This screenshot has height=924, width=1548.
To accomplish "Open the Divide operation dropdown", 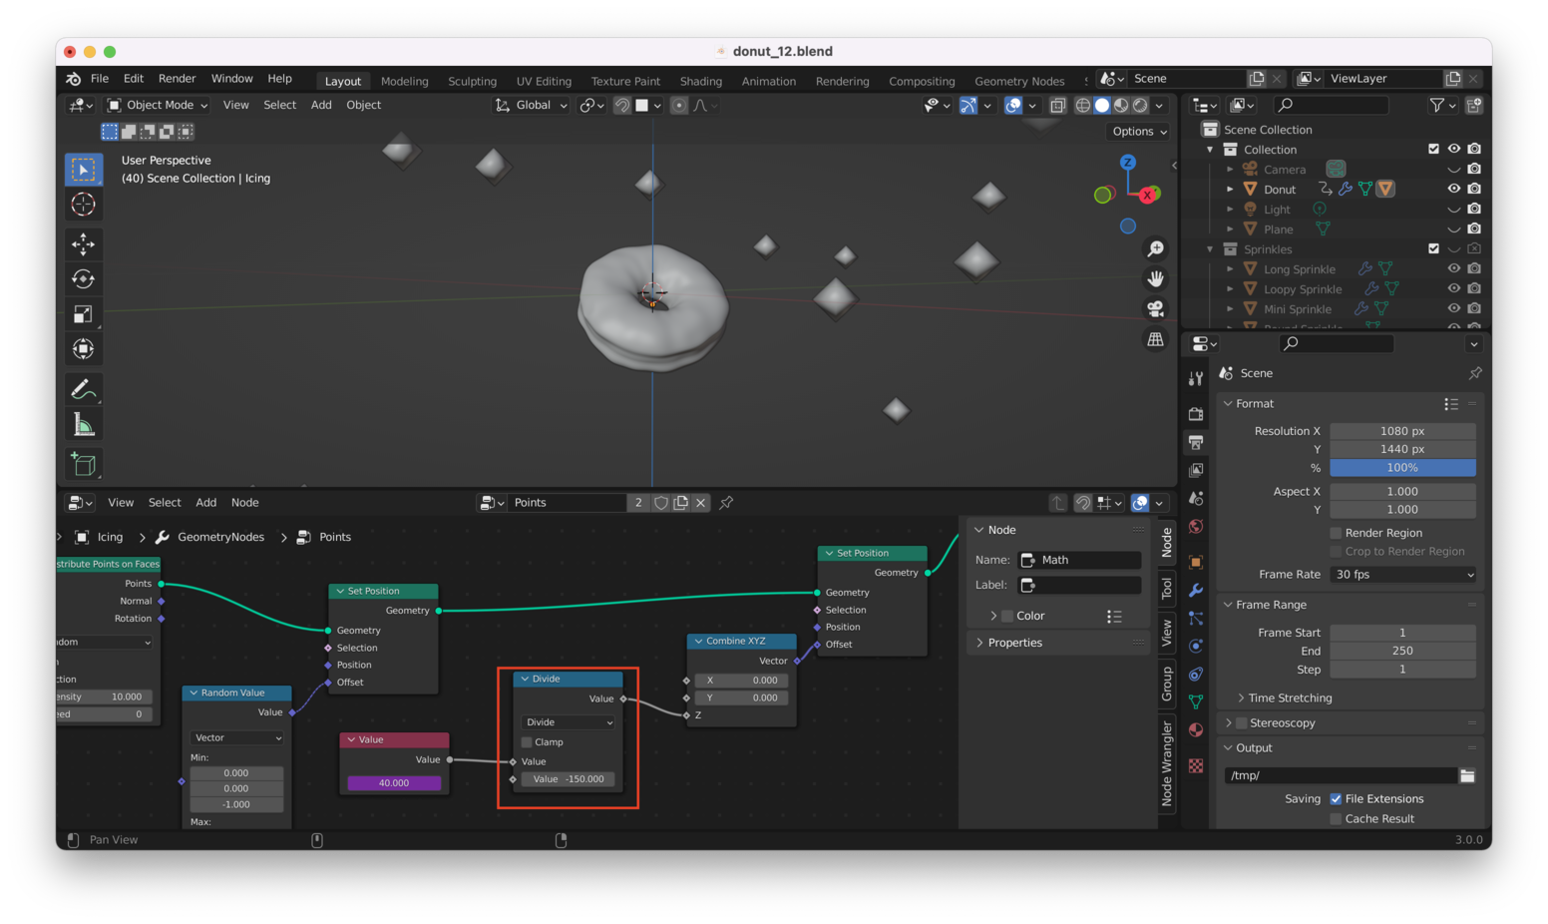I will [569, 722].
